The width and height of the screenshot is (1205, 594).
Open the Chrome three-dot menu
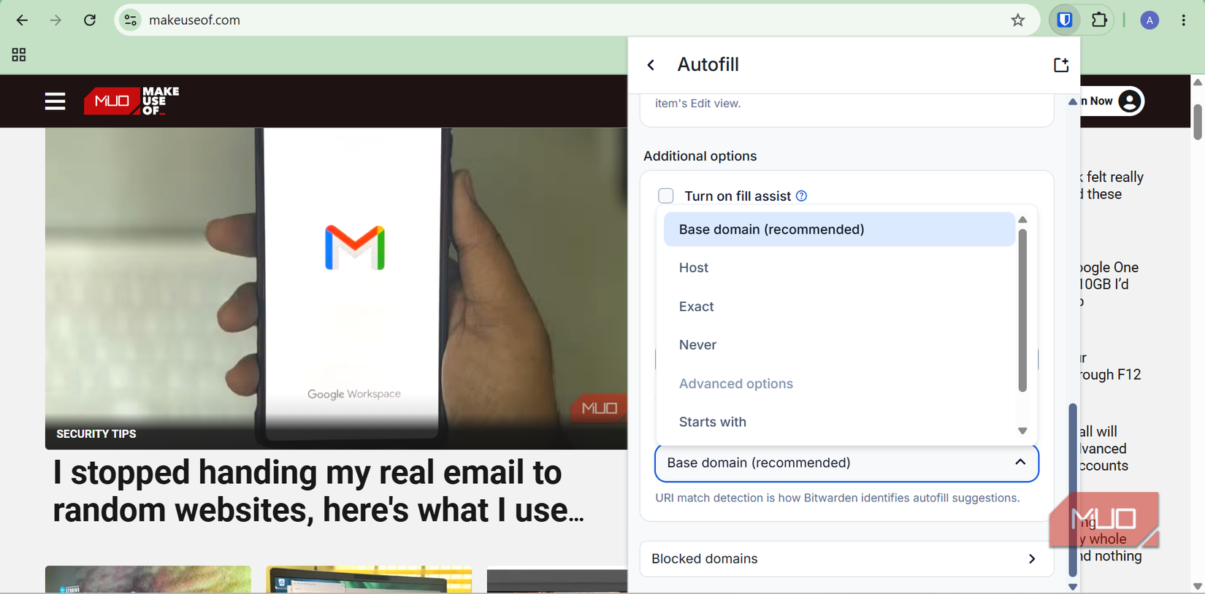1184,20
